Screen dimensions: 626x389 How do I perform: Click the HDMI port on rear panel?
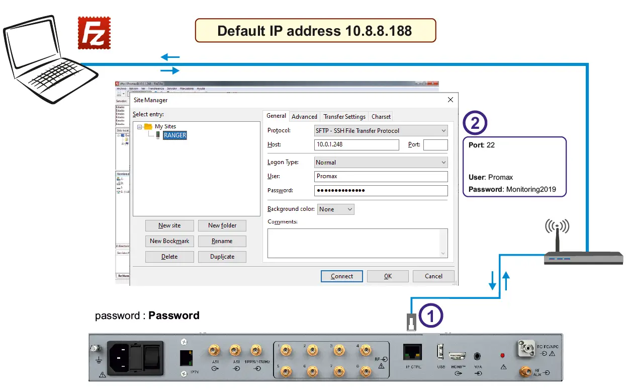[x=458, y=355]
